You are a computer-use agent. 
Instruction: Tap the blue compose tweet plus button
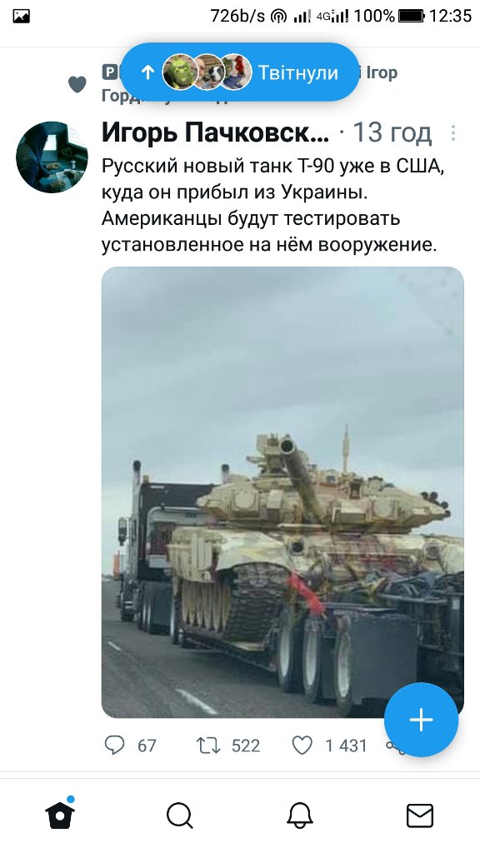[x=421, y=720]
